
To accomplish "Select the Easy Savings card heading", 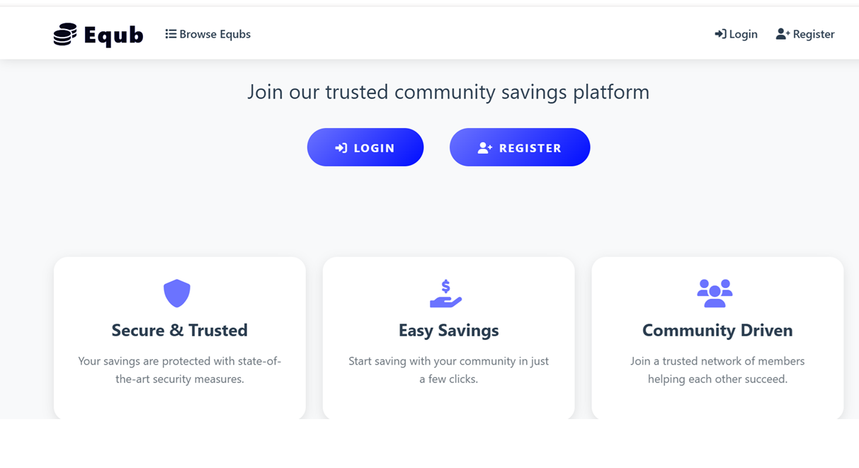I will point(449,330).
